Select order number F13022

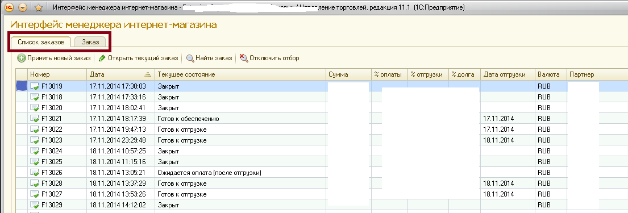[52, 130]
